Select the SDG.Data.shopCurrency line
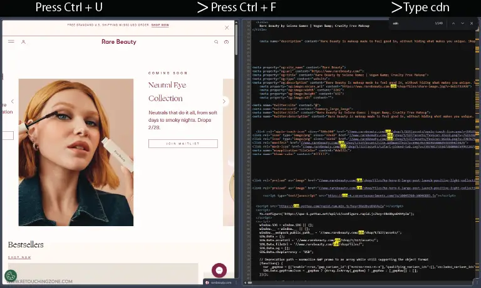The image size is (481, 288). click(x=286, y=252)
